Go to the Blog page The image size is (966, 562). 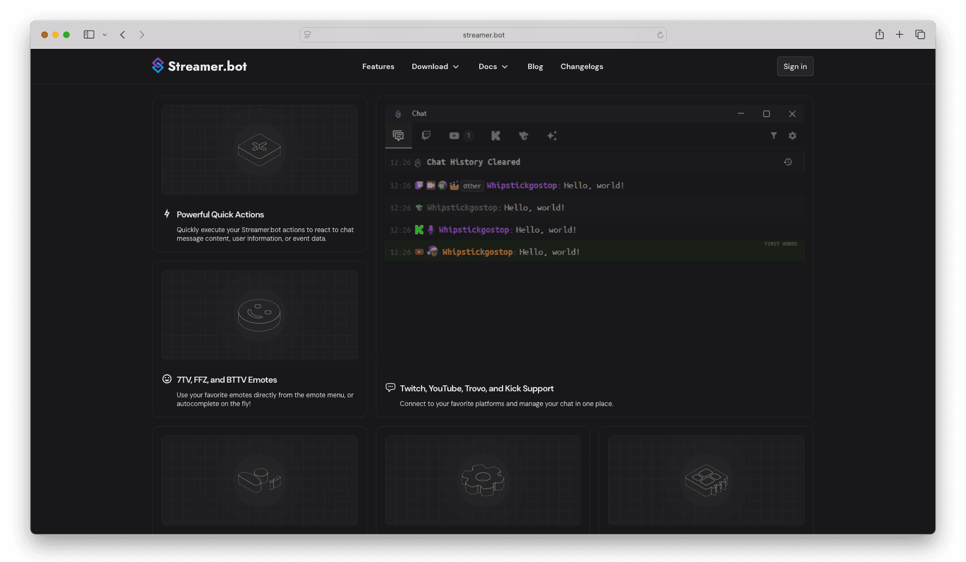tap(535, 66)
